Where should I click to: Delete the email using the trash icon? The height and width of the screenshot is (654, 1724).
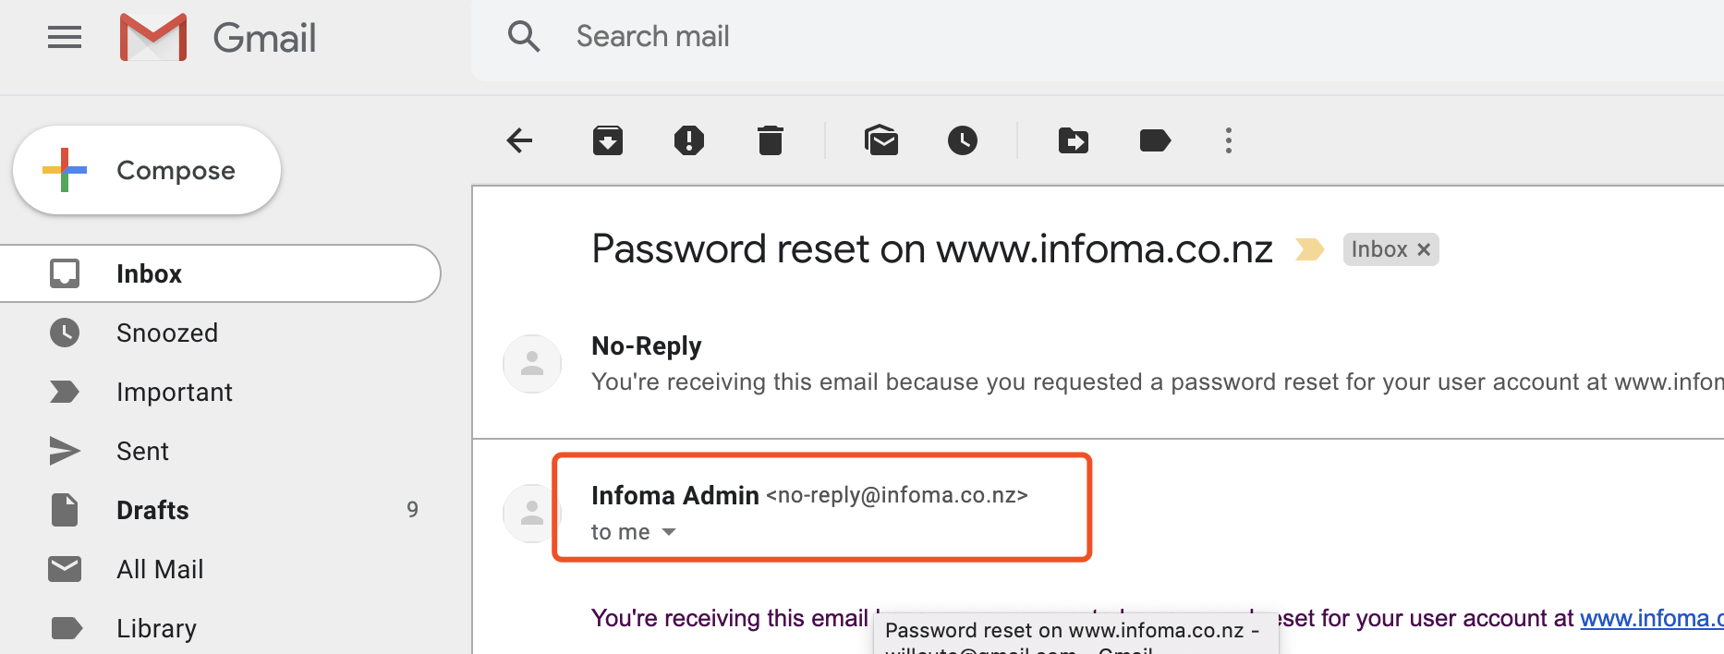tap(770, 140)
